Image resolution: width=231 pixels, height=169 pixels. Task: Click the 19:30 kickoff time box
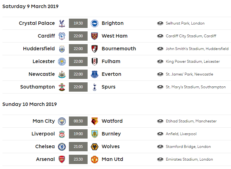pos(78,23)
